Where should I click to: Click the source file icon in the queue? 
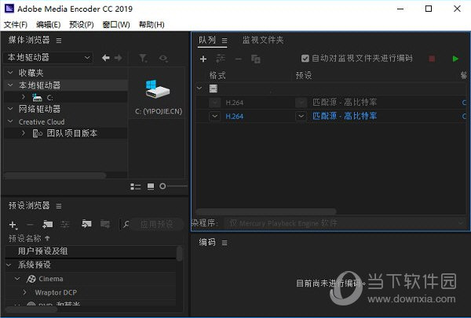(x=214, y=89)
